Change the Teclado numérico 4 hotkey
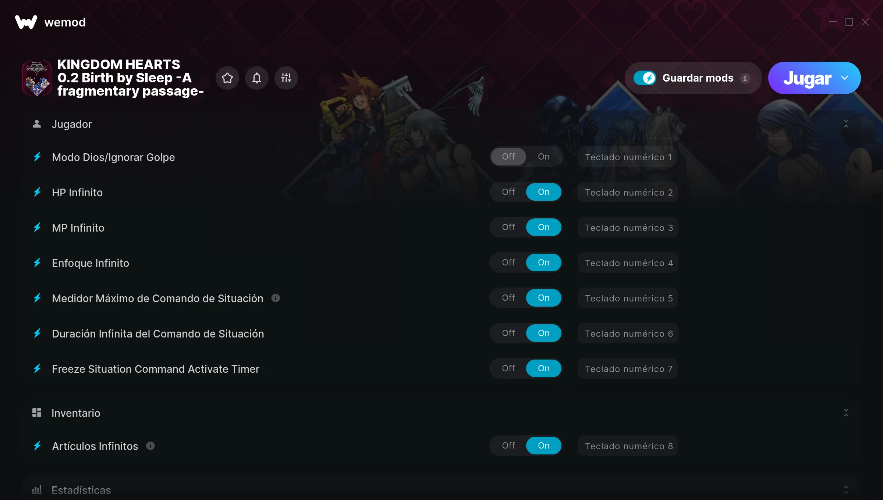 pyautogui.click(x=628, y=263)
